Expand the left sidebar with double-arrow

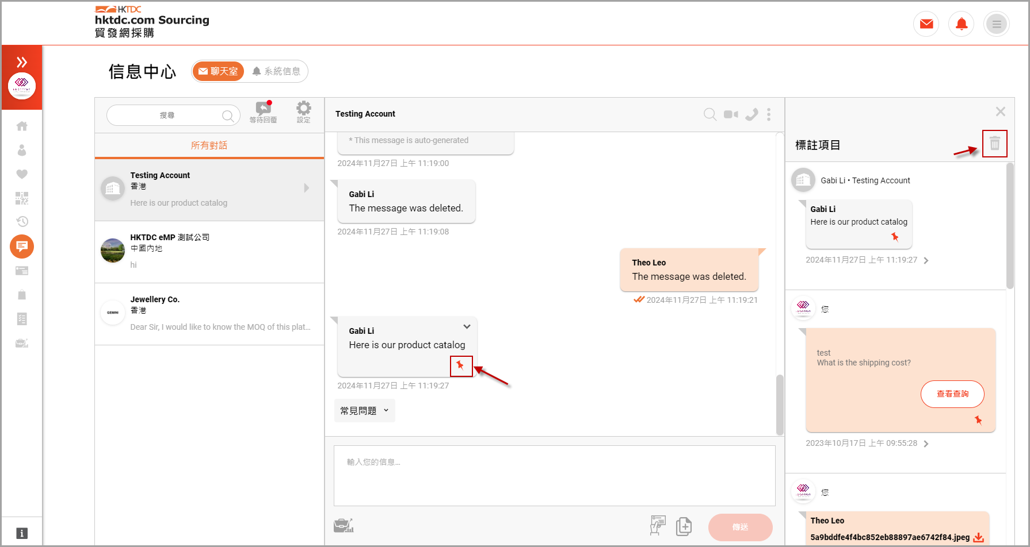point(22,62)
